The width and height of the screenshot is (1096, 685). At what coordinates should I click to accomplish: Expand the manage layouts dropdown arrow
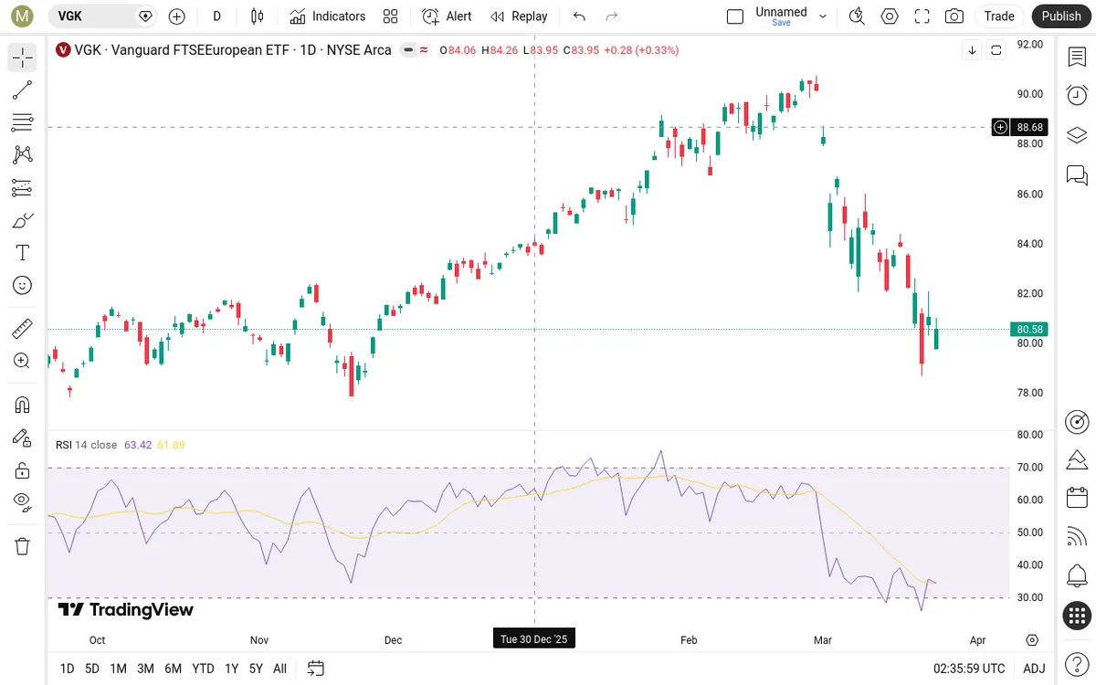(x=823, y=16)
